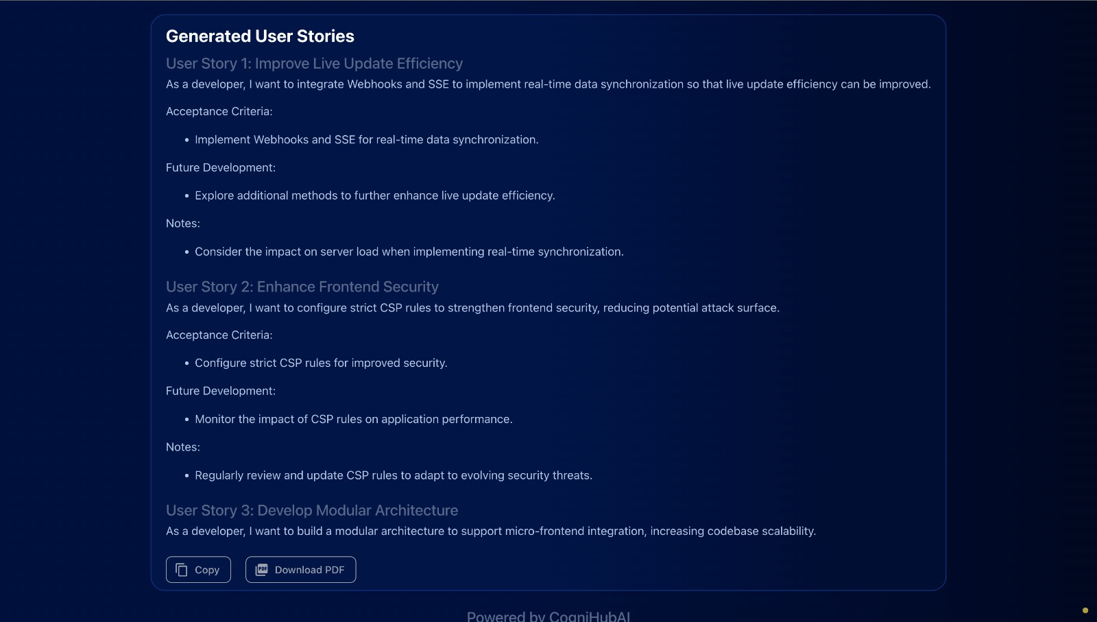Screen dimensions: 1097x622
Task: Click the Regularly review and update CSP bullet
Action: [393, 475]
